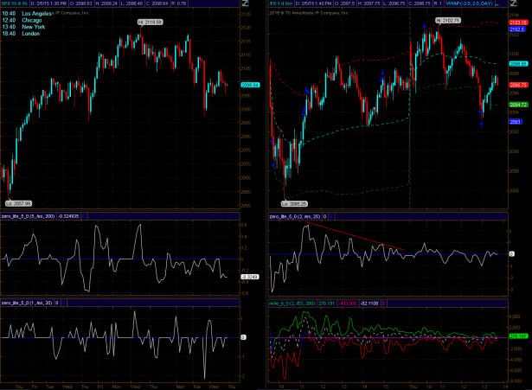Click the London 18:40 clock line

point(21,34)
